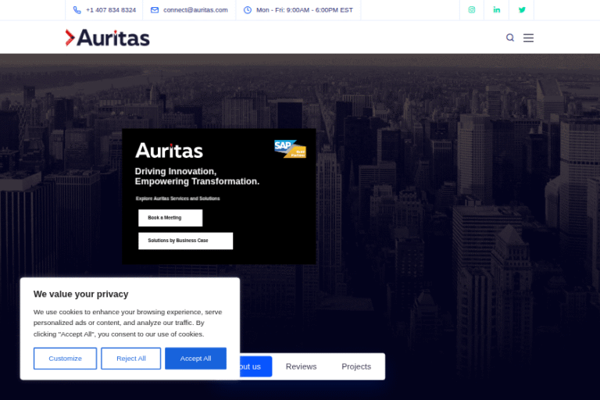Open Solutions by Business Case
The height and width of the screenshot is (400, 600).
tap(185, 241)
